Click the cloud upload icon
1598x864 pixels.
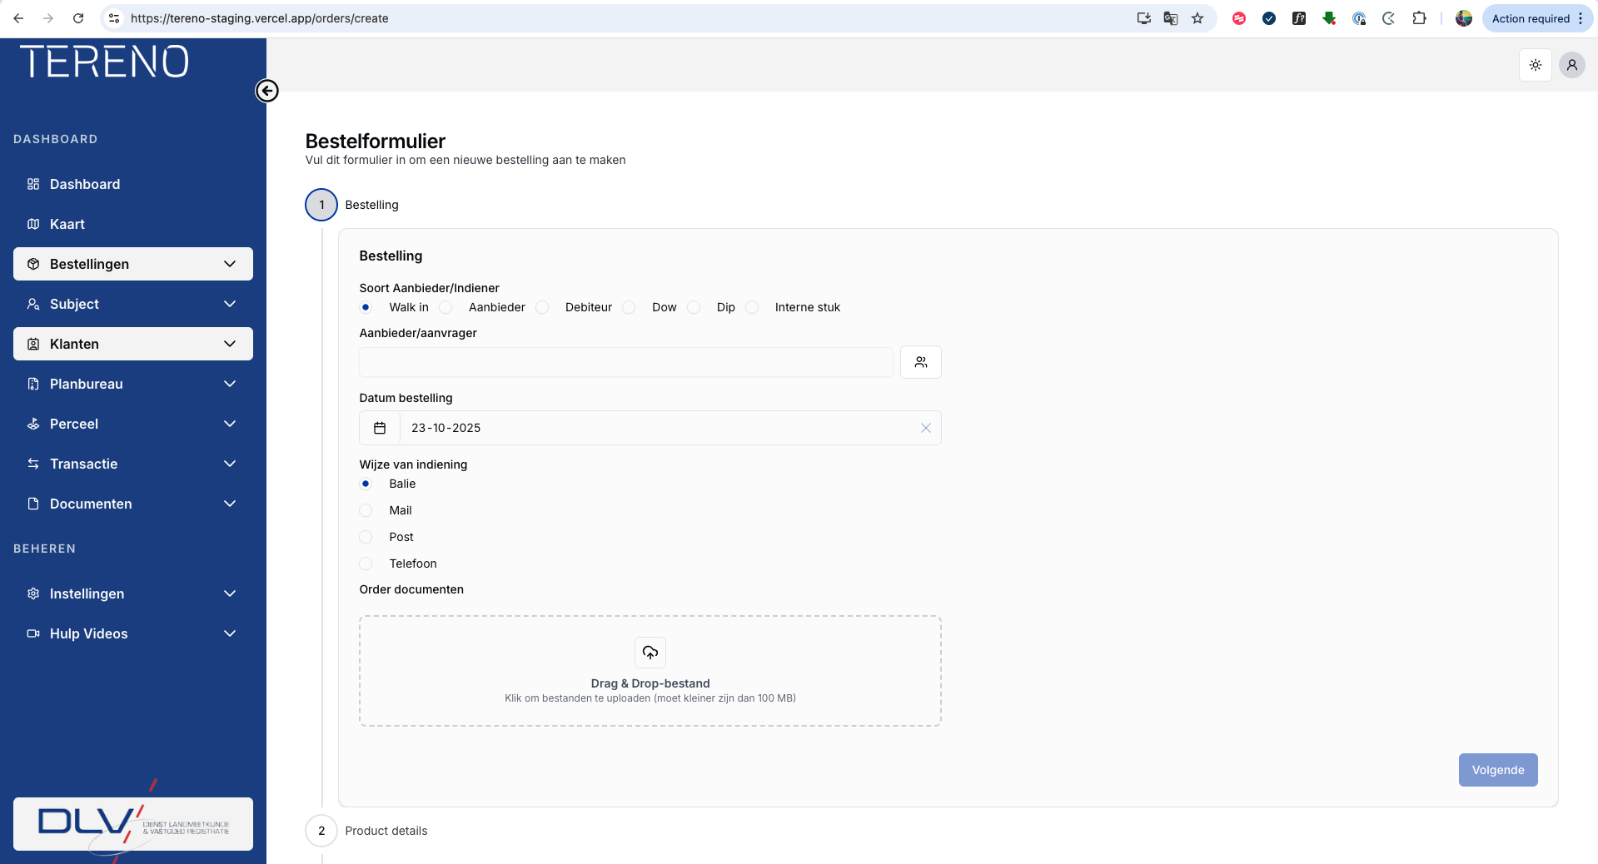(x=650, y=653)
